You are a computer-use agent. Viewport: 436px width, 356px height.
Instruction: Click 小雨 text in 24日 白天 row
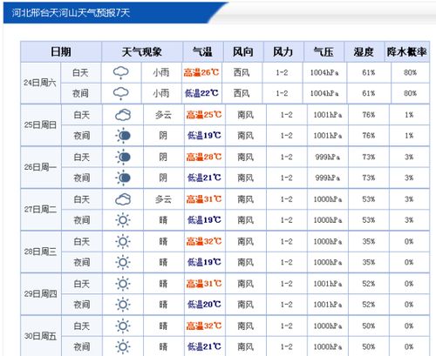161,72
